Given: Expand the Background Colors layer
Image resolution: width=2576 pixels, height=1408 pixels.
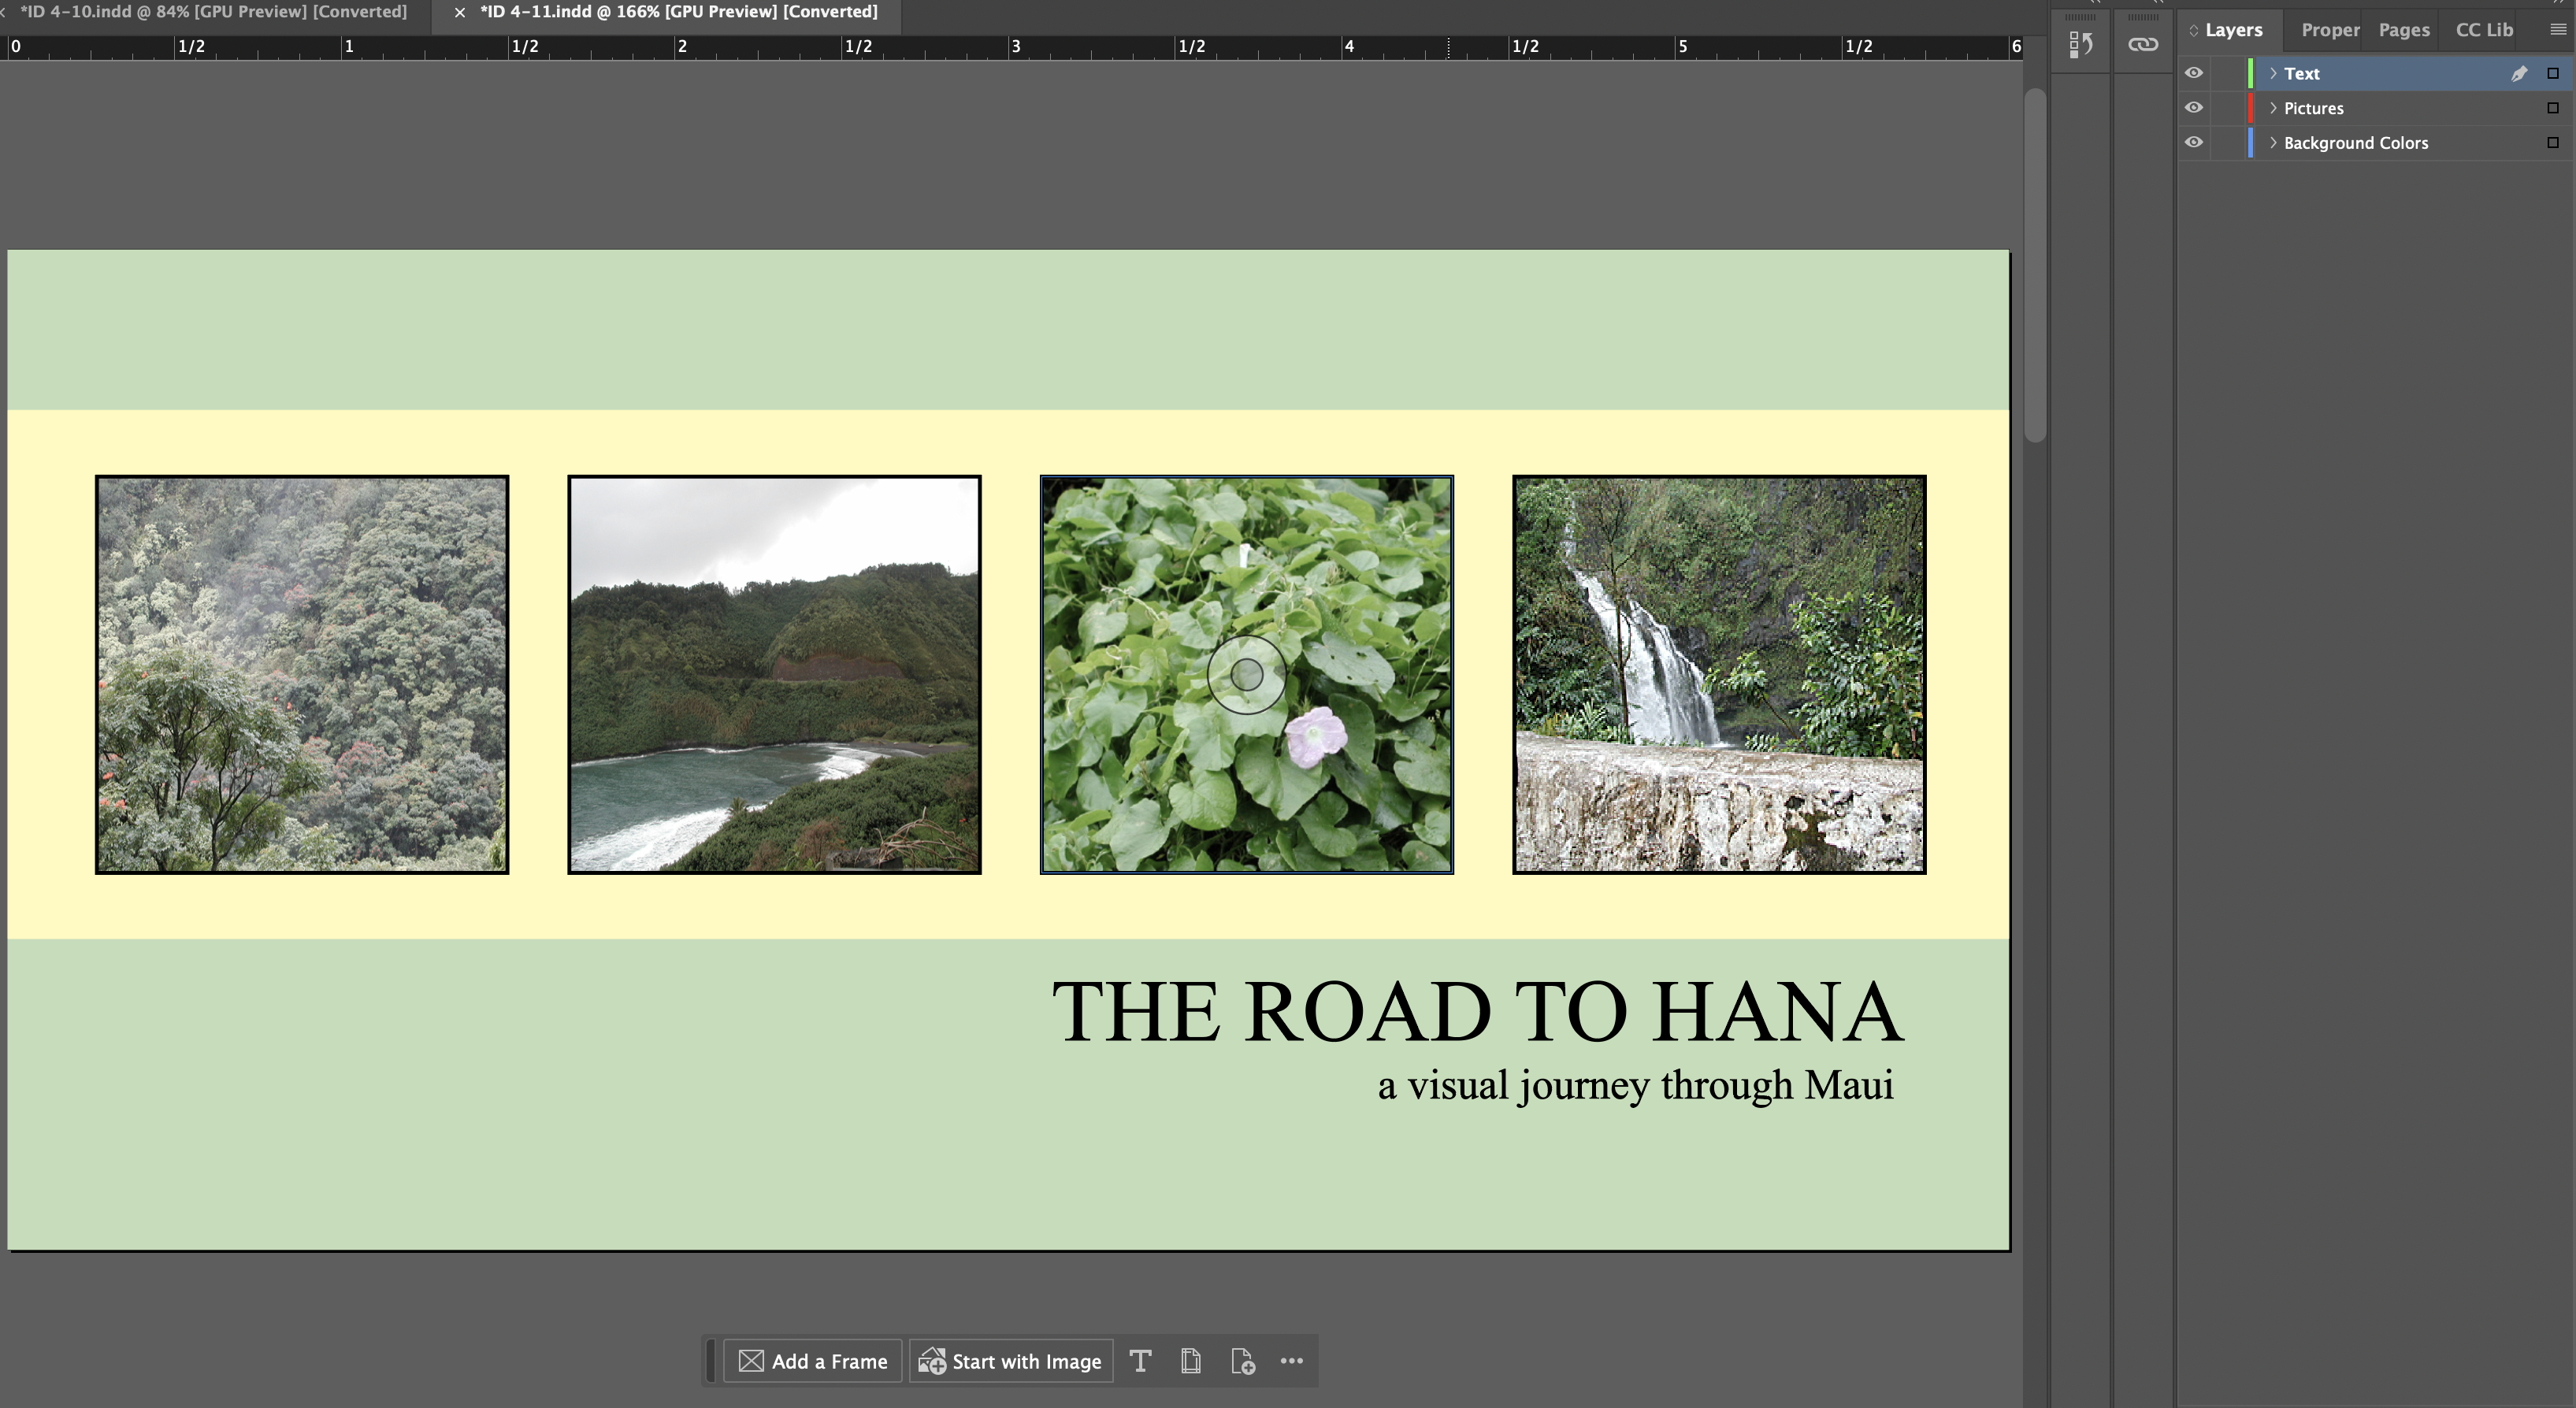Looking at the screenshot, I should (2273, 142).
